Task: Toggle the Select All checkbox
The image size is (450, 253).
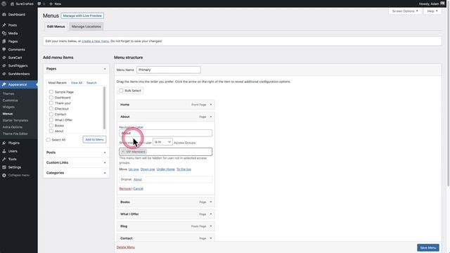Action: (x=49, y=140)
